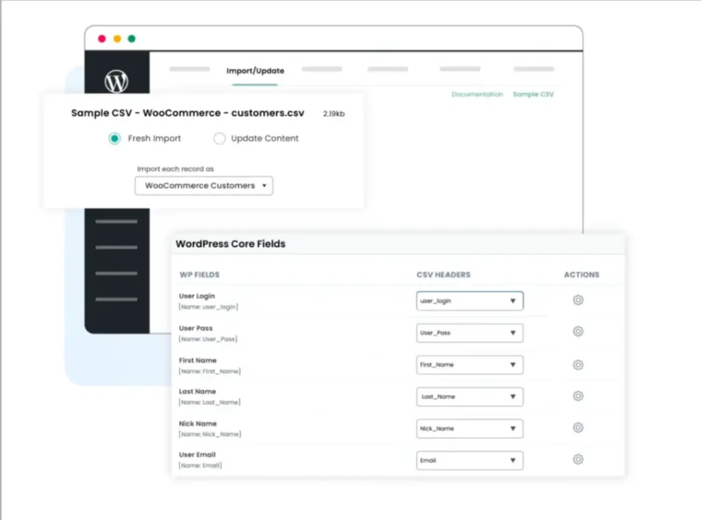Open settings gear for First Name field
The height and width of the screenshot is (520, 701).
pyautogui.click(x=578, y=364)
